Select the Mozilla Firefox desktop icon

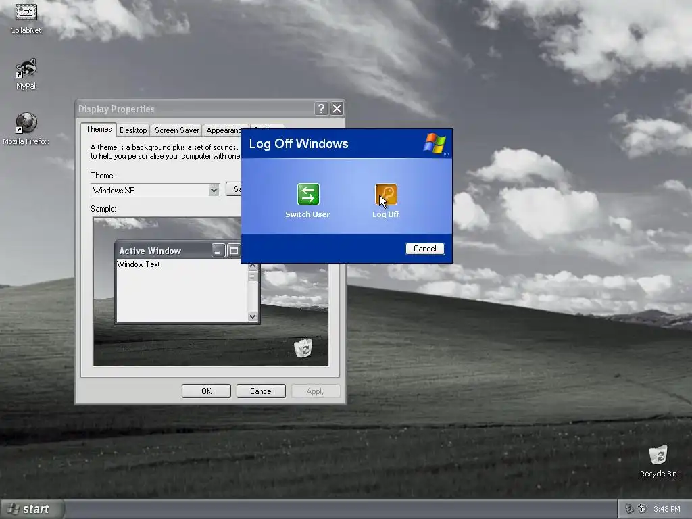(x=26, y=128)
